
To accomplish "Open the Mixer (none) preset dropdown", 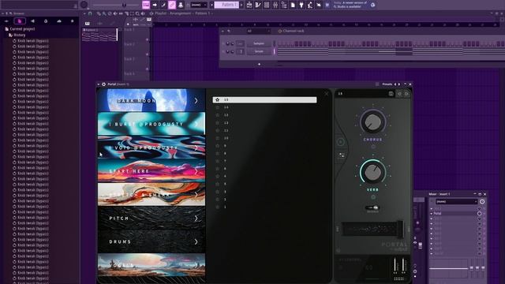I will pos(456,202).
